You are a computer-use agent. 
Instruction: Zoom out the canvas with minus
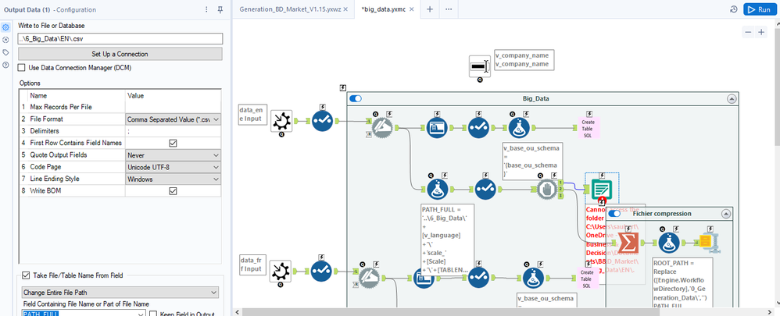tap(748, 32)
